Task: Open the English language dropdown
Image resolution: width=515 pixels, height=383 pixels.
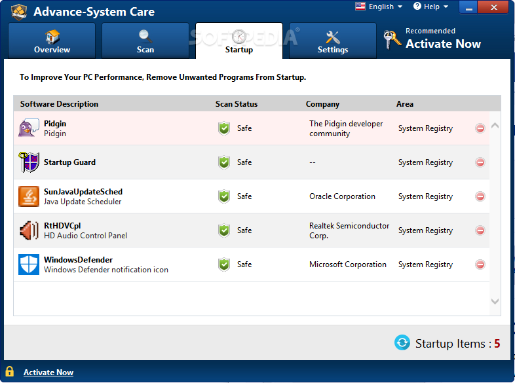Action: point(379,7)
